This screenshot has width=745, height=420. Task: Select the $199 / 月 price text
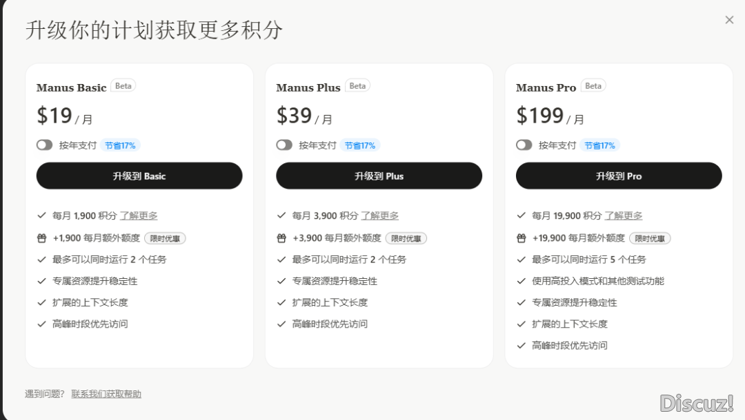(x=550, y=116)
